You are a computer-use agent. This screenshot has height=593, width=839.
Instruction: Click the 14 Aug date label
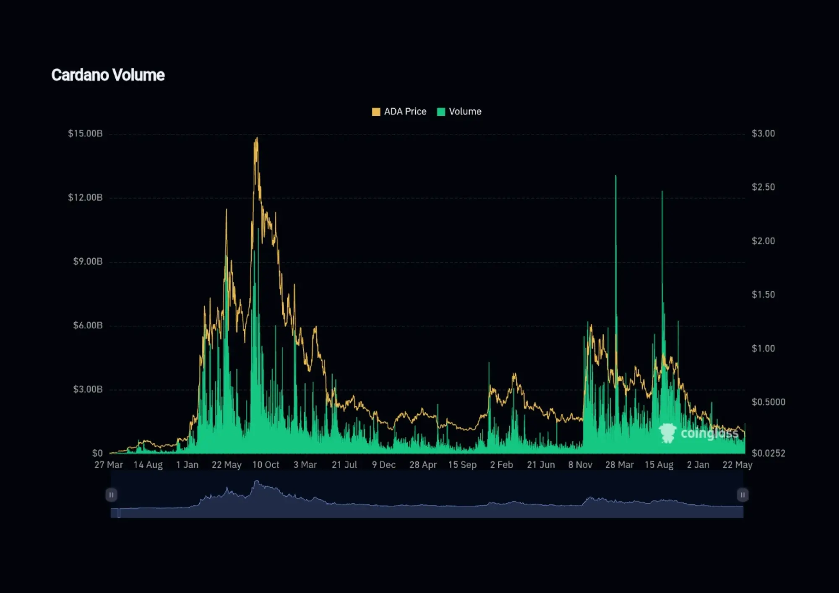[148, 465]
